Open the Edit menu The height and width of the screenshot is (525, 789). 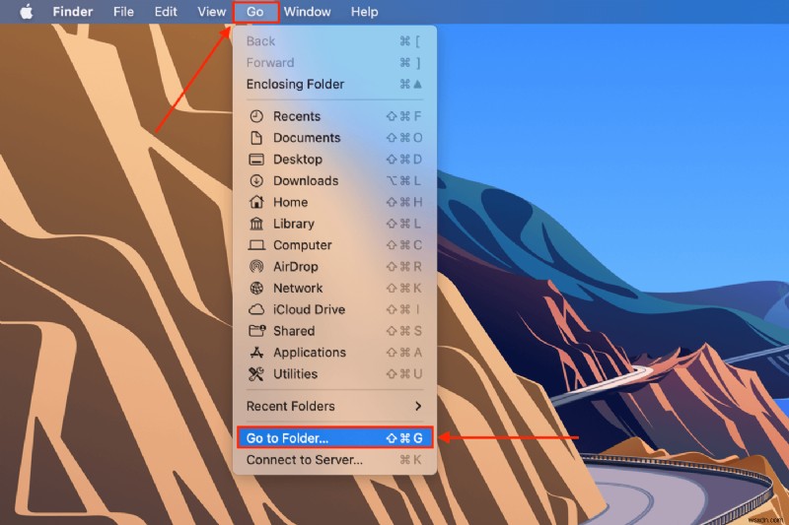tap(166, 12)
